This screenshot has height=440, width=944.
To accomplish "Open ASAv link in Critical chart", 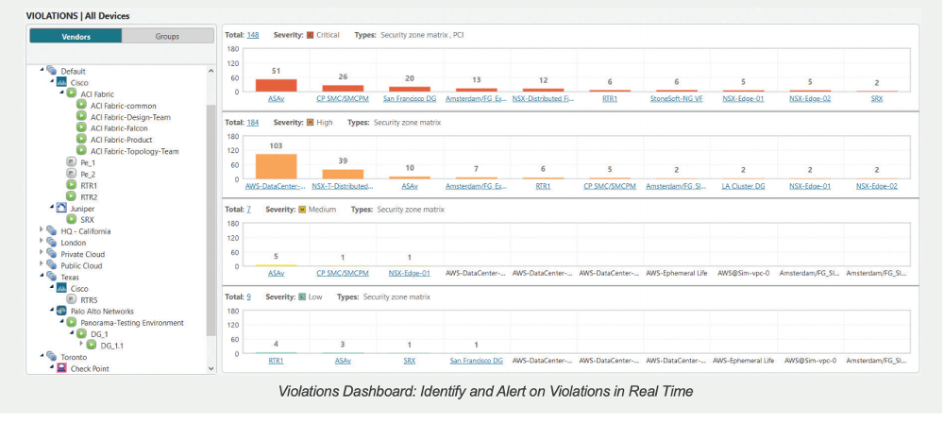I will tap(277, 99).
